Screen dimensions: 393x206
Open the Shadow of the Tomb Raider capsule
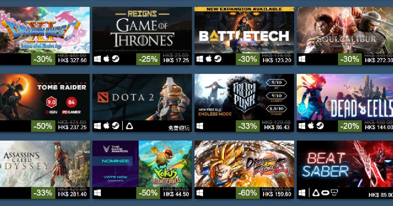[45, 97]
